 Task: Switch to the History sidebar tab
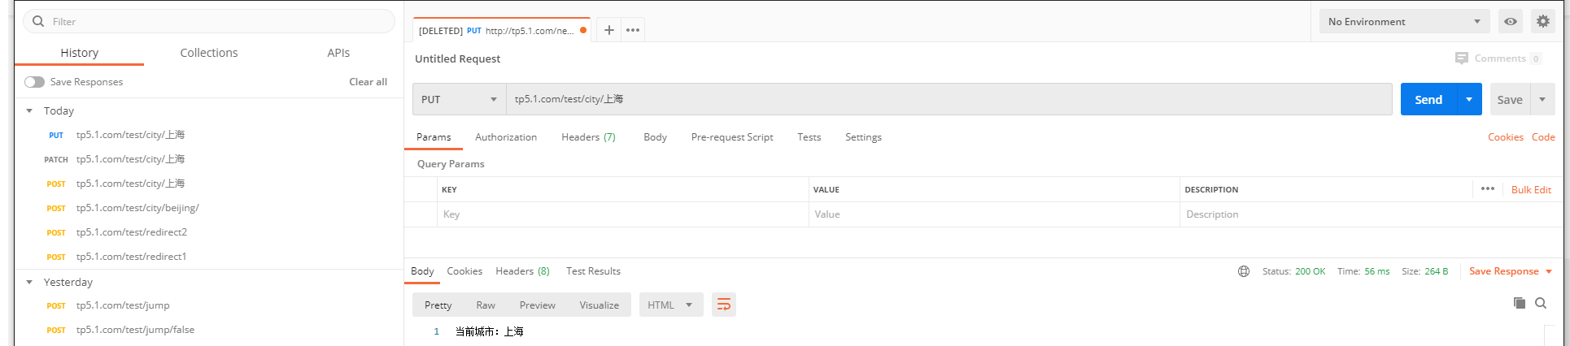click(79, 53)
